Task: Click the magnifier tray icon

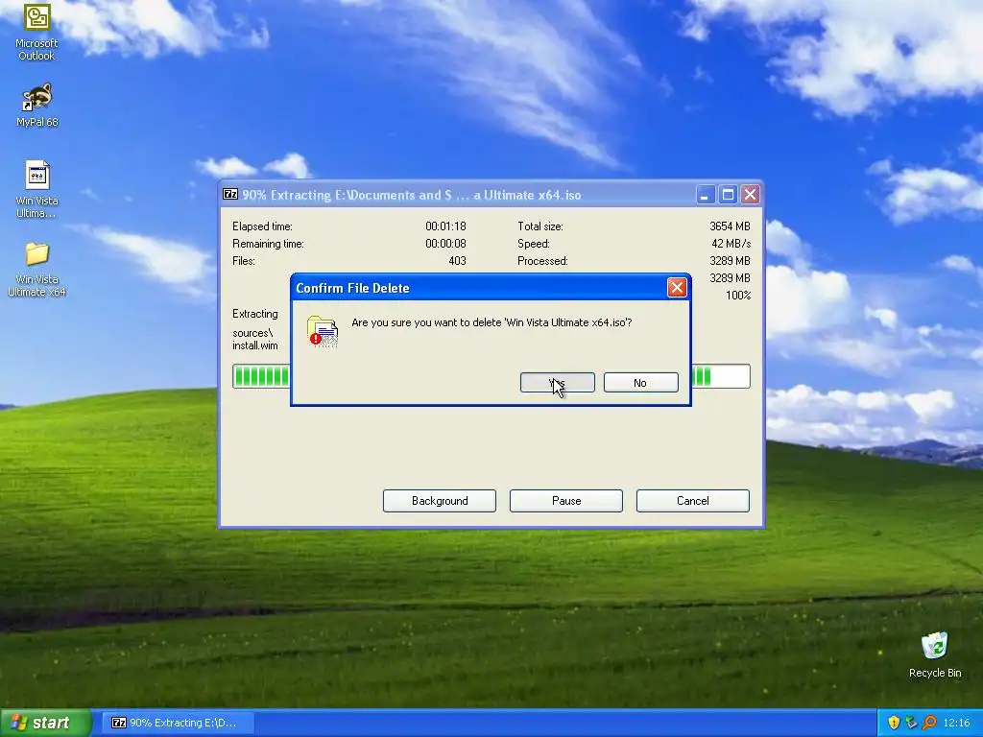Action: (x=929, y=723)
